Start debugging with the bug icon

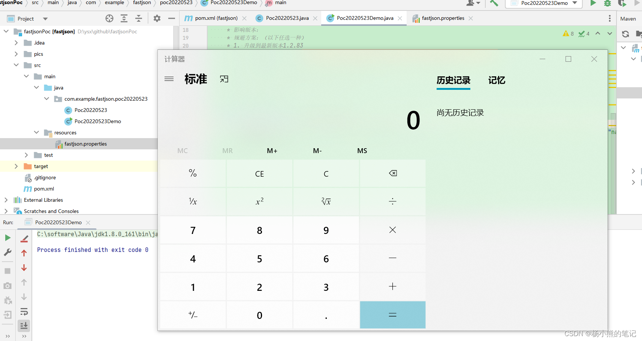click(608, 3)
